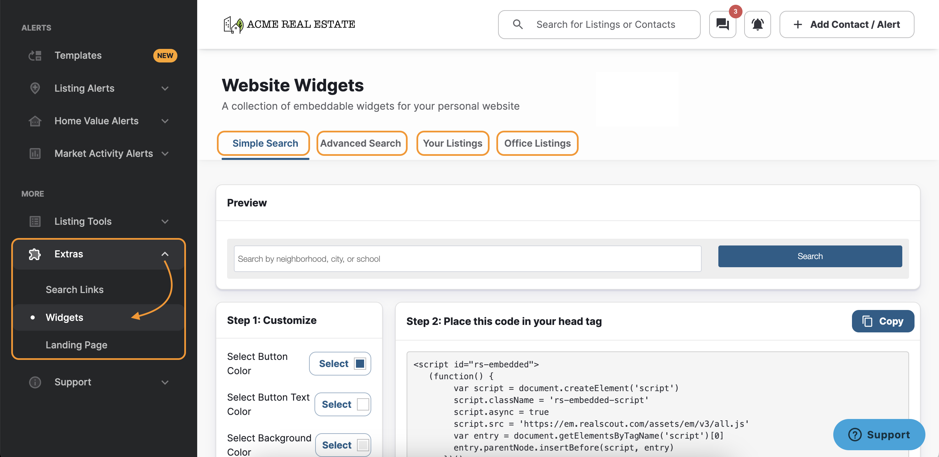Screen dimensions: 939x457
Task: Click the plus icon beside Add Contact
Action: pyautogui.click(x=798, y=24)
